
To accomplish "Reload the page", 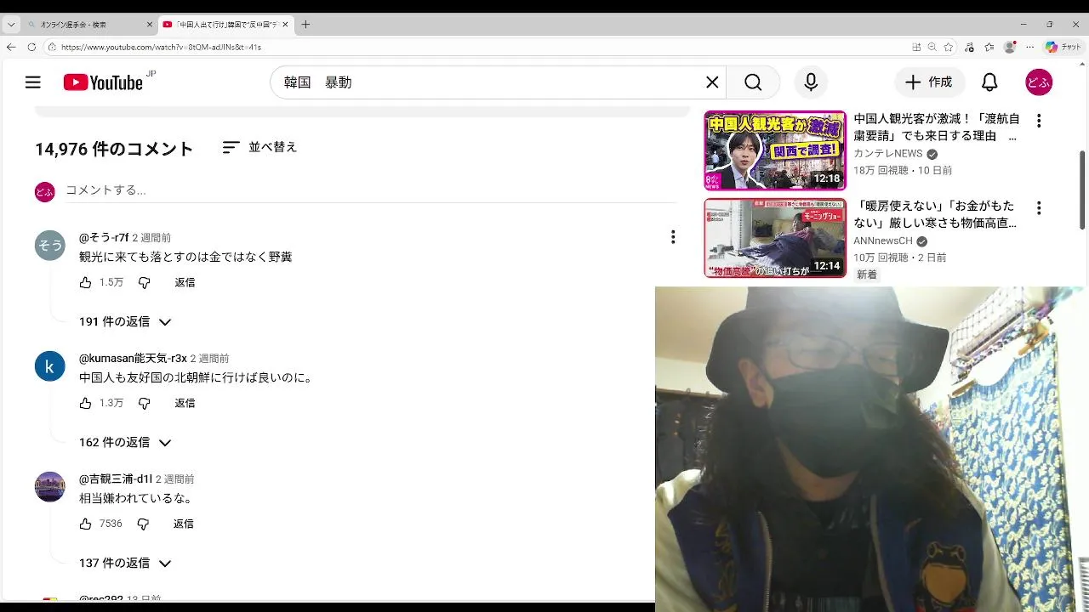I will pos(31,48).
